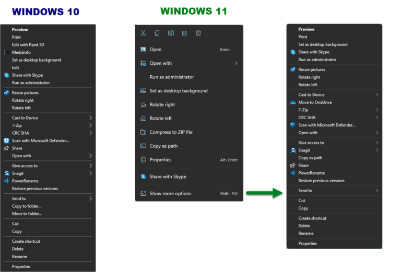The width and height of the screenshot is (401, 272).
Task: Click the Open with icon in Windows 11 menu
Action: point(143,63)
